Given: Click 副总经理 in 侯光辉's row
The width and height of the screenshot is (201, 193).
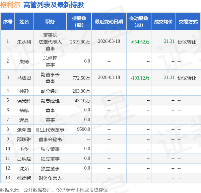Looking at the screenshot, I should pos(50,101).
